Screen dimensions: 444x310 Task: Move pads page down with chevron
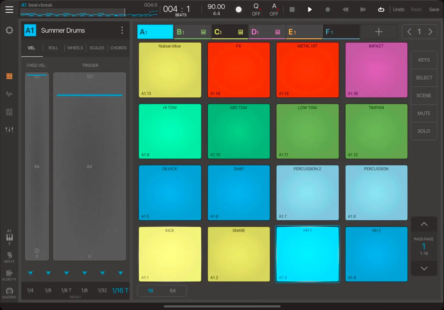click(x=424, y=268)
